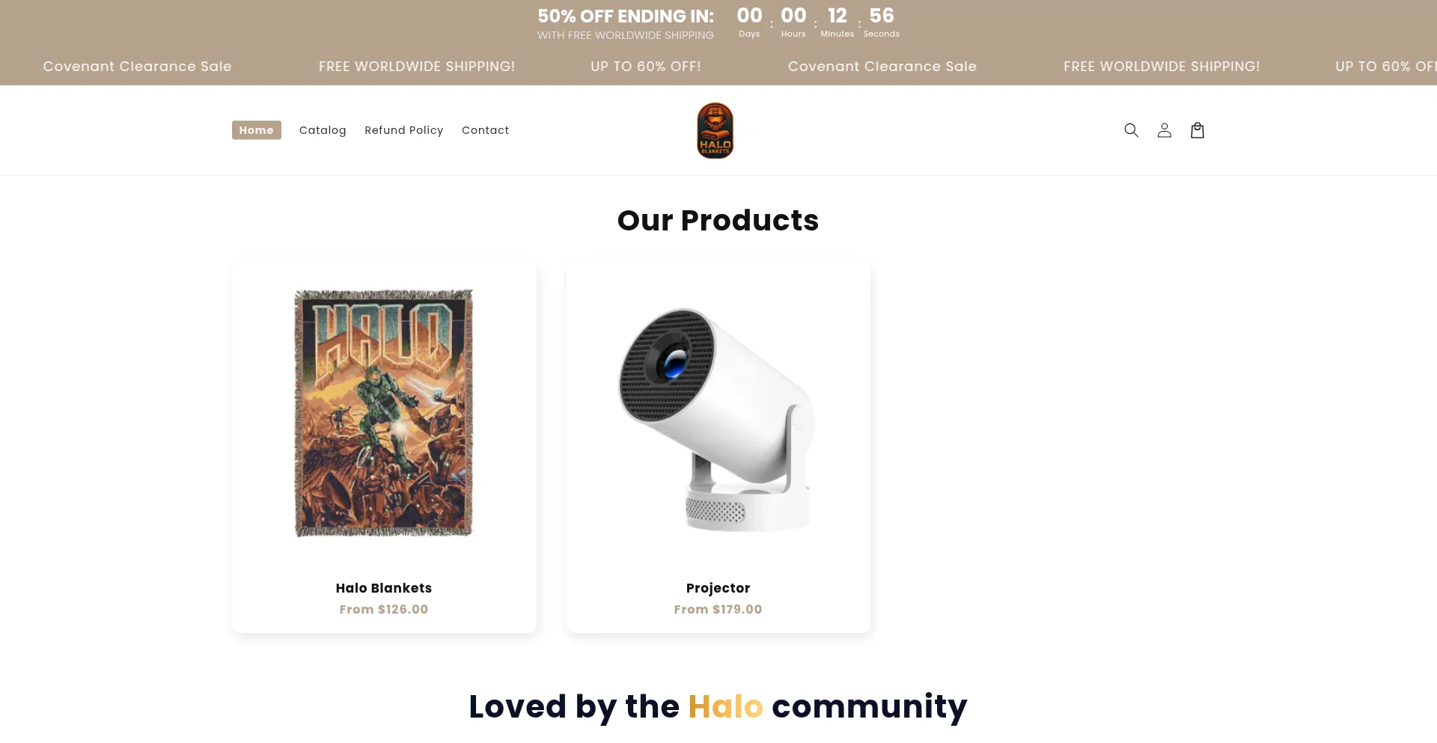This screenshot has width=1437, height=743.
Task: Click the countdown Minutes value
Action: point(838,16)
